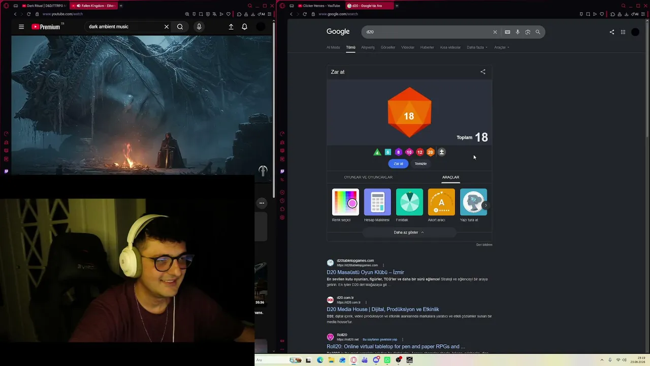Add an orange d20 die

431,152
